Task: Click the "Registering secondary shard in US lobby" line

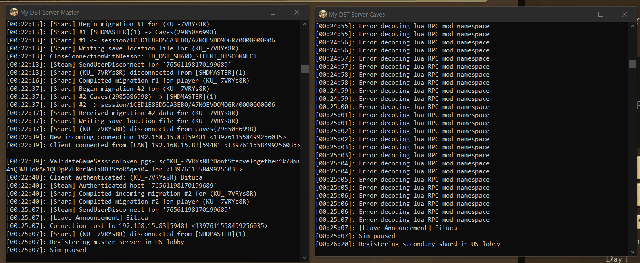Action: coord(429,244)
